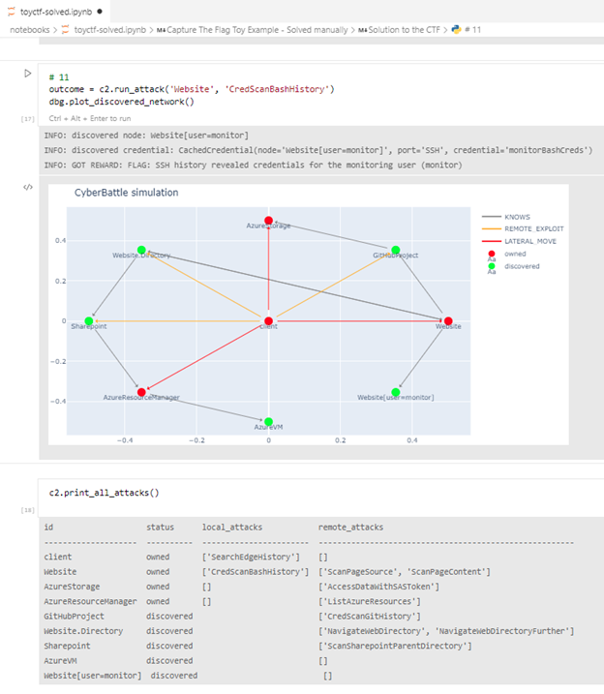The image size is (604, 694).
Task: Select the AzureResourceManager node
Action: pyautogui.click(x=141, y=391)
